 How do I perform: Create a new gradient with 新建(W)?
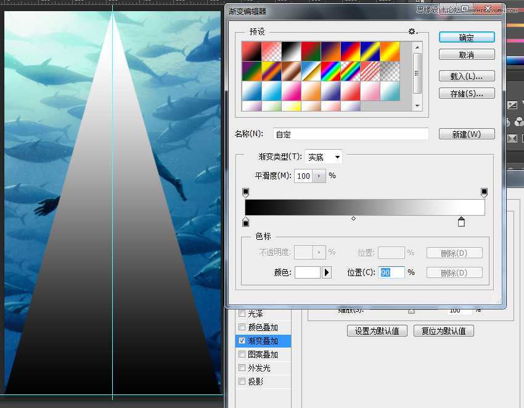pos(466,134)
